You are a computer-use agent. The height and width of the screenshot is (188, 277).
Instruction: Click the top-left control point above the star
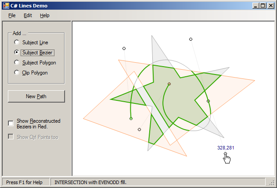pyautogui.click(x=124, y=48)
